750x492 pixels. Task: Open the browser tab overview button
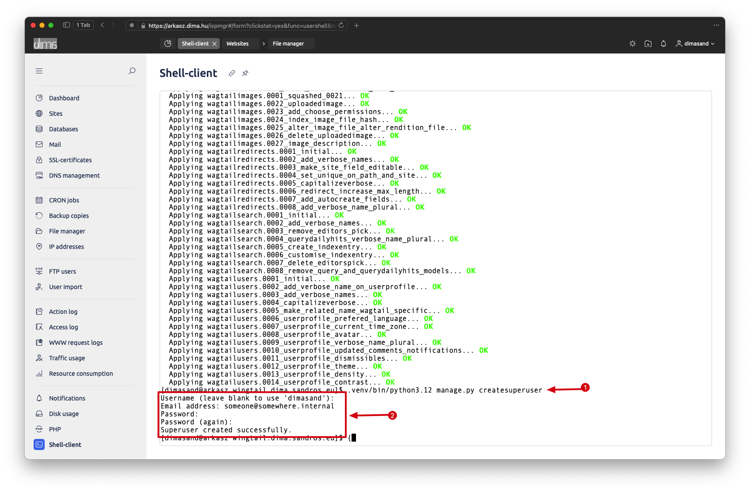tap(66, 25)
